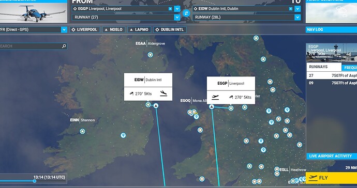
Task: Select runway 09 row in airport panel
Action: [x=332, y=83]
